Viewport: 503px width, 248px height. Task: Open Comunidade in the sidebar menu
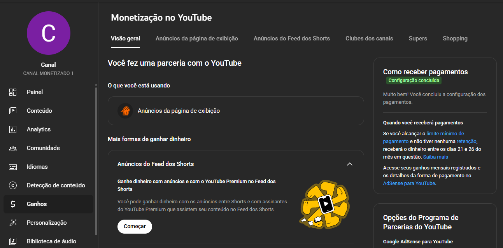click(49, 148)
